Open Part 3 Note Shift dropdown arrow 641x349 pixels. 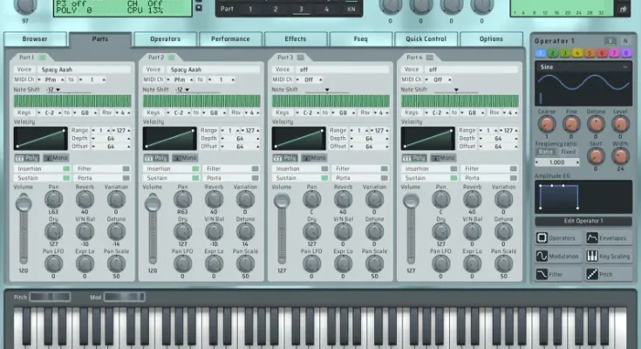[x=327, y=90]
